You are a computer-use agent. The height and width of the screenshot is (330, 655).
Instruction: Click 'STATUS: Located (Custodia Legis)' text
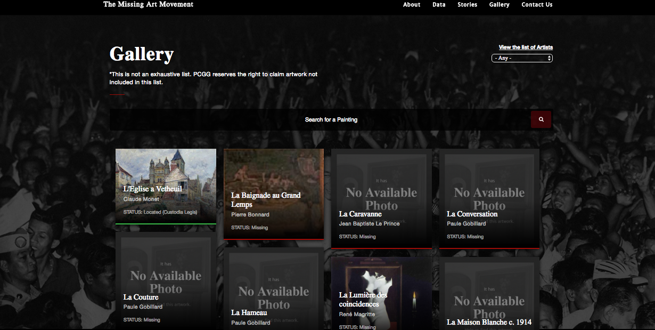pyautogui.click(x=160, y=212)
